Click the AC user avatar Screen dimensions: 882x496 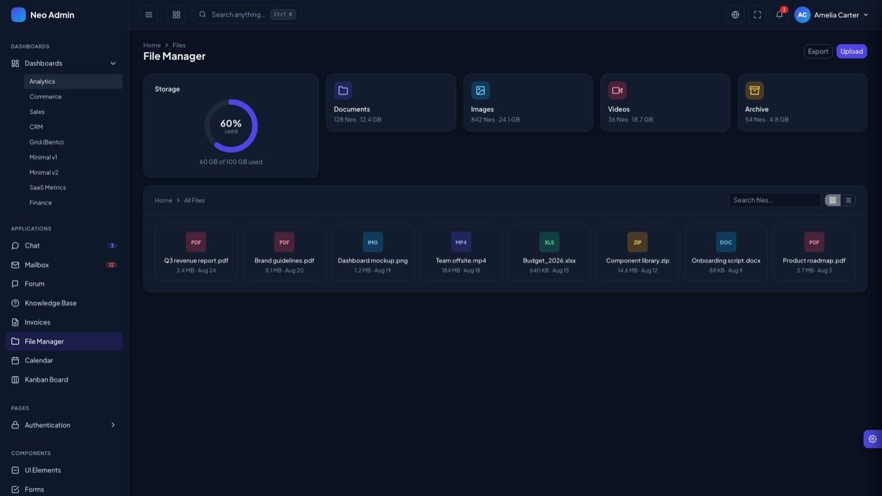[x=802, y=14]
